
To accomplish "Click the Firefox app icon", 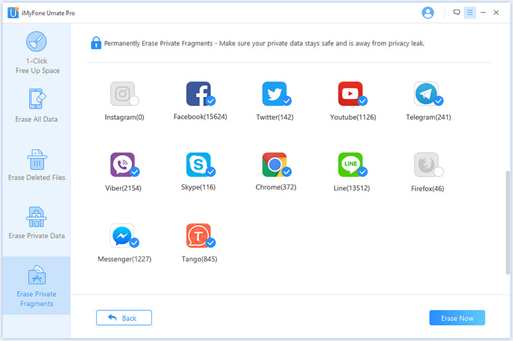I will [x=426, y=164].
